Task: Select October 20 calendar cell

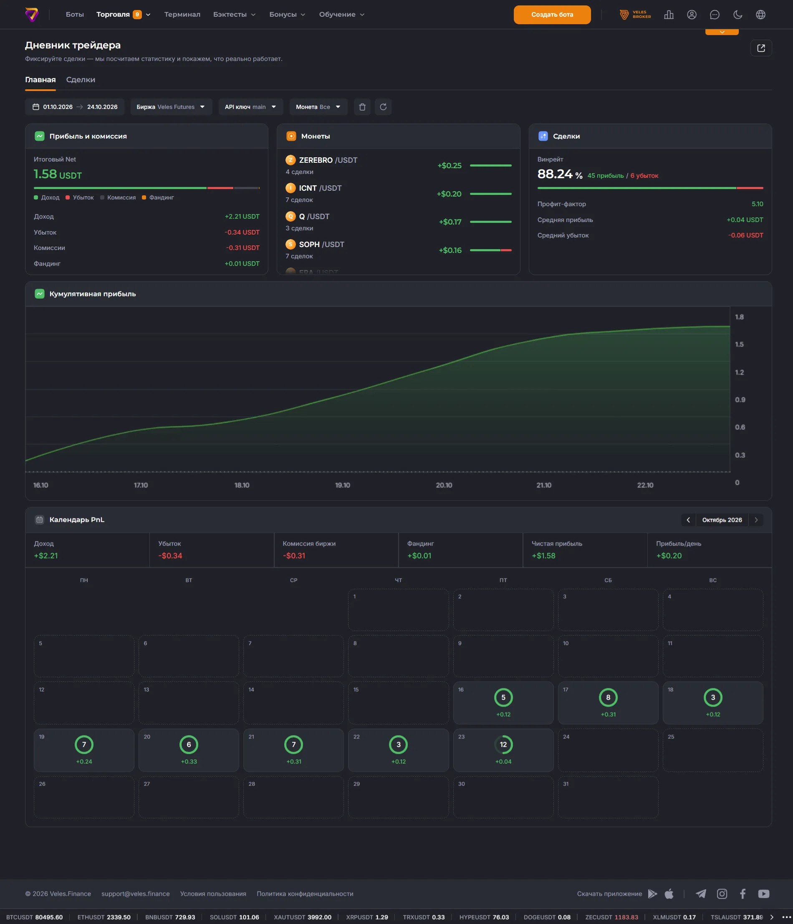Action: click(x=189, y=750)
